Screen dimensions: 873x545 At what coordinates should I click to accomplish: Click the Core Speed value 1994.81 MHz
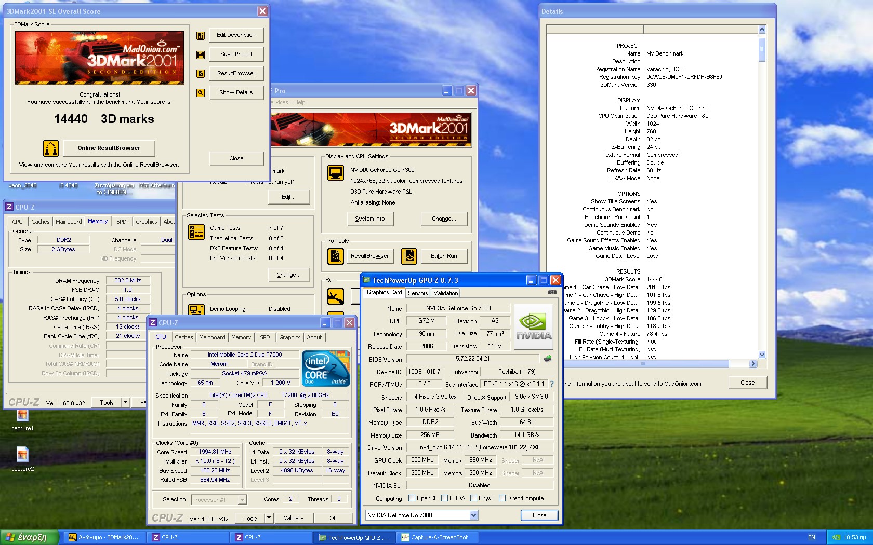[215, 452]
